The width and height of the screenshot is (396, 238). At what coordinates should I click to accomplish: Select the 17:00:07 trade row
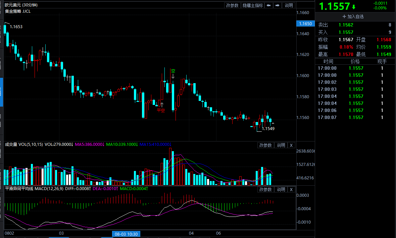tap(355, 117)
